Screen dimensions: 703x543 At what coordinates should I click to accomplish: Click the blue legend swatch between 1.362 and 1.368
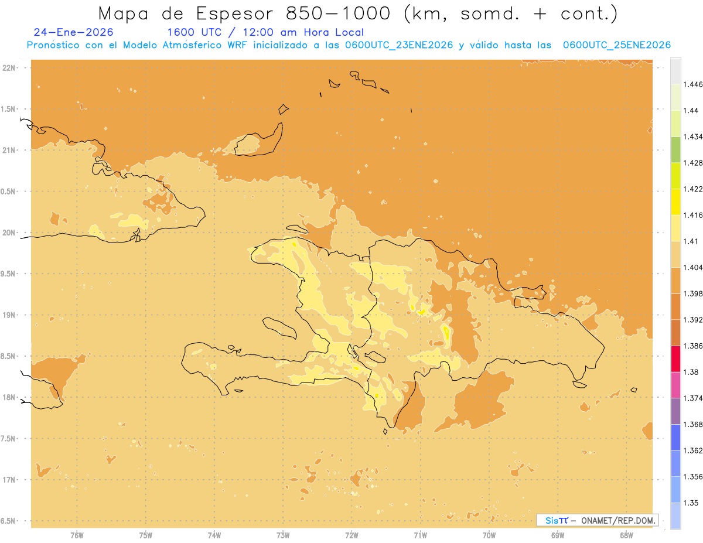(675, 437)
